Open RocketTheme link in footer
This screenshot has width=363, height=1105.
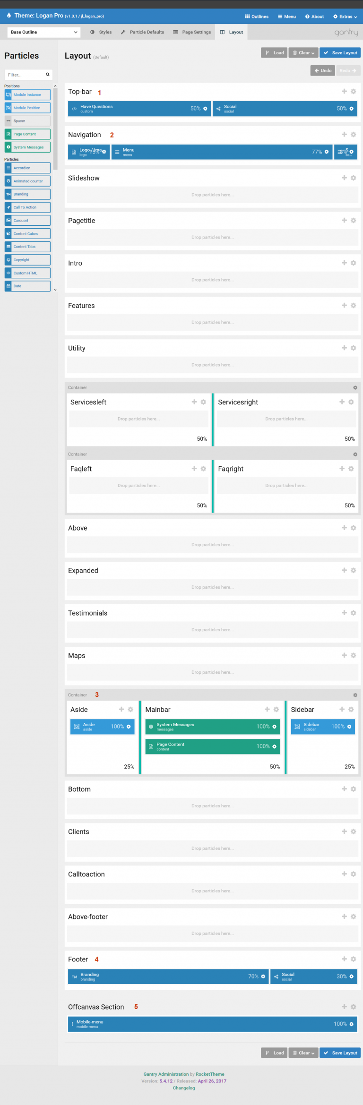click(x=210, y=1074)
